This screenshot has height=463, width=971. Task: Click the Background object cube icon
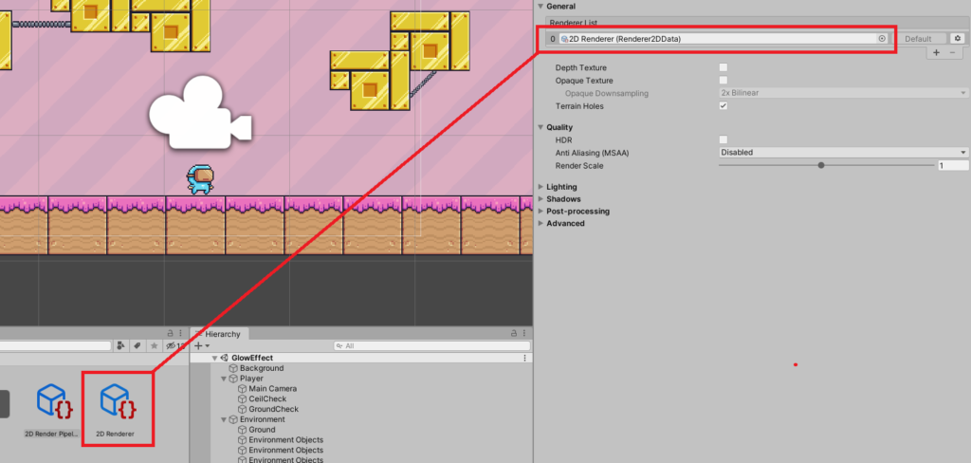tap(234, 368)
